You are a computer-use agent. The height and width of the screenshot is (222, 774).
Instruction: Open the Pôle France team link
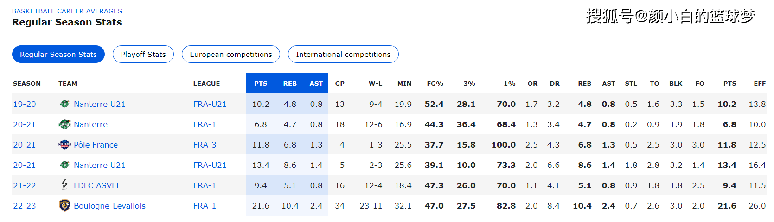pos(96,145)
